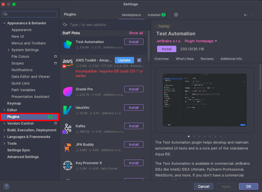Image resolution: width=262 pixels, height=192 pixels.
Task: Open the JetBrains s.r.o. vendor link
Action: click(x=169, y=41)
